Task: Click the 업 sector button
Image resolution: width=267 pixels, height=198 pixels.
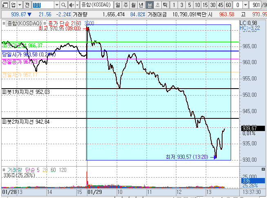Action: 13,5
